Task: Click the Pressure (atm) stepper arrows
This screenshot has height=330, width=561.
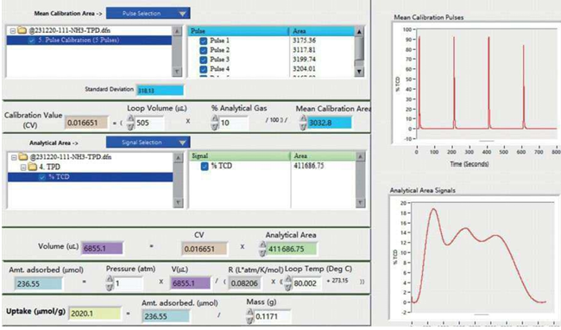Action: tap(110, 283)
